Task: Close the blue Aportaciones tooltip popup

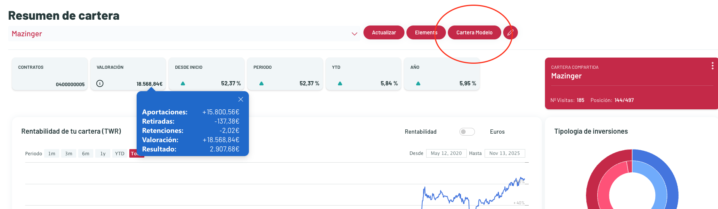Action: (x=241, y=99)
